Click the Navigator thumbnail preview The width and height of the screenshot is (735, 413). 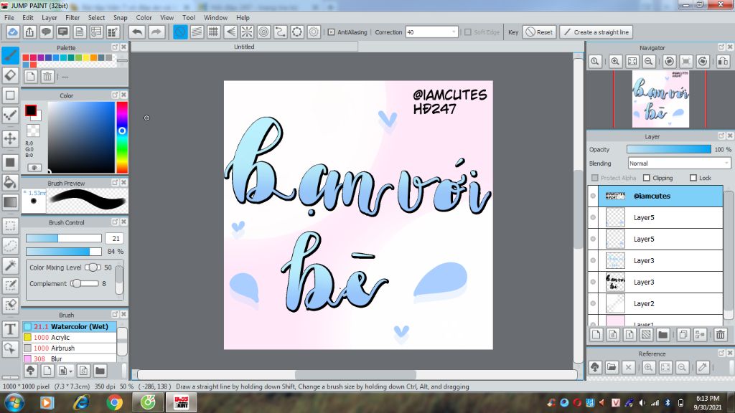(x=660, y=99)
